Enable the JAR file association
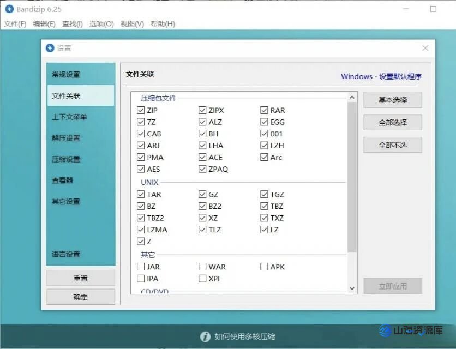 (x=141, y=267)
